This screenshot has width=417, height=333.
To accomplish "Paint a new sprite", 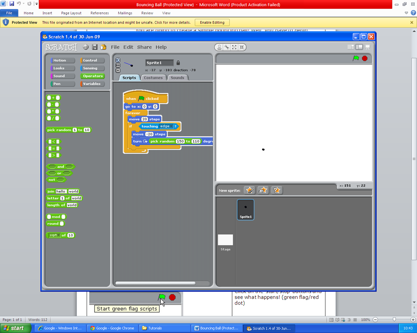I will click(x=250, y=190).
